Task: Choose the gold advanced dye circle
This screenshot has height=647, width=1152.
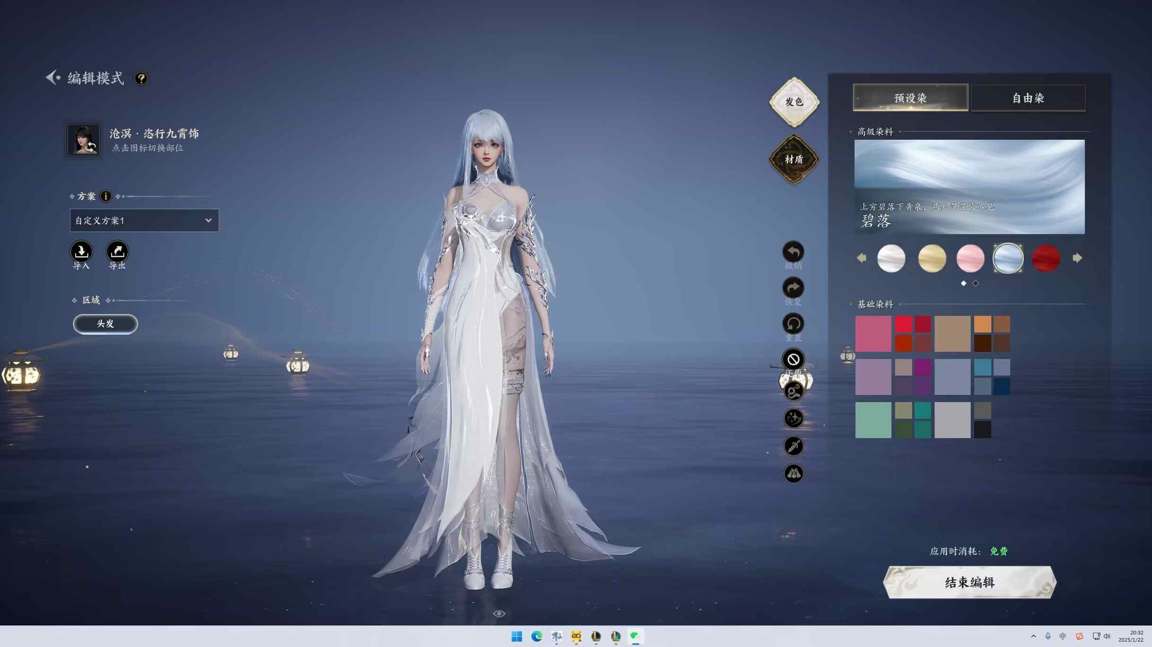Action: [x=932, y=258]
